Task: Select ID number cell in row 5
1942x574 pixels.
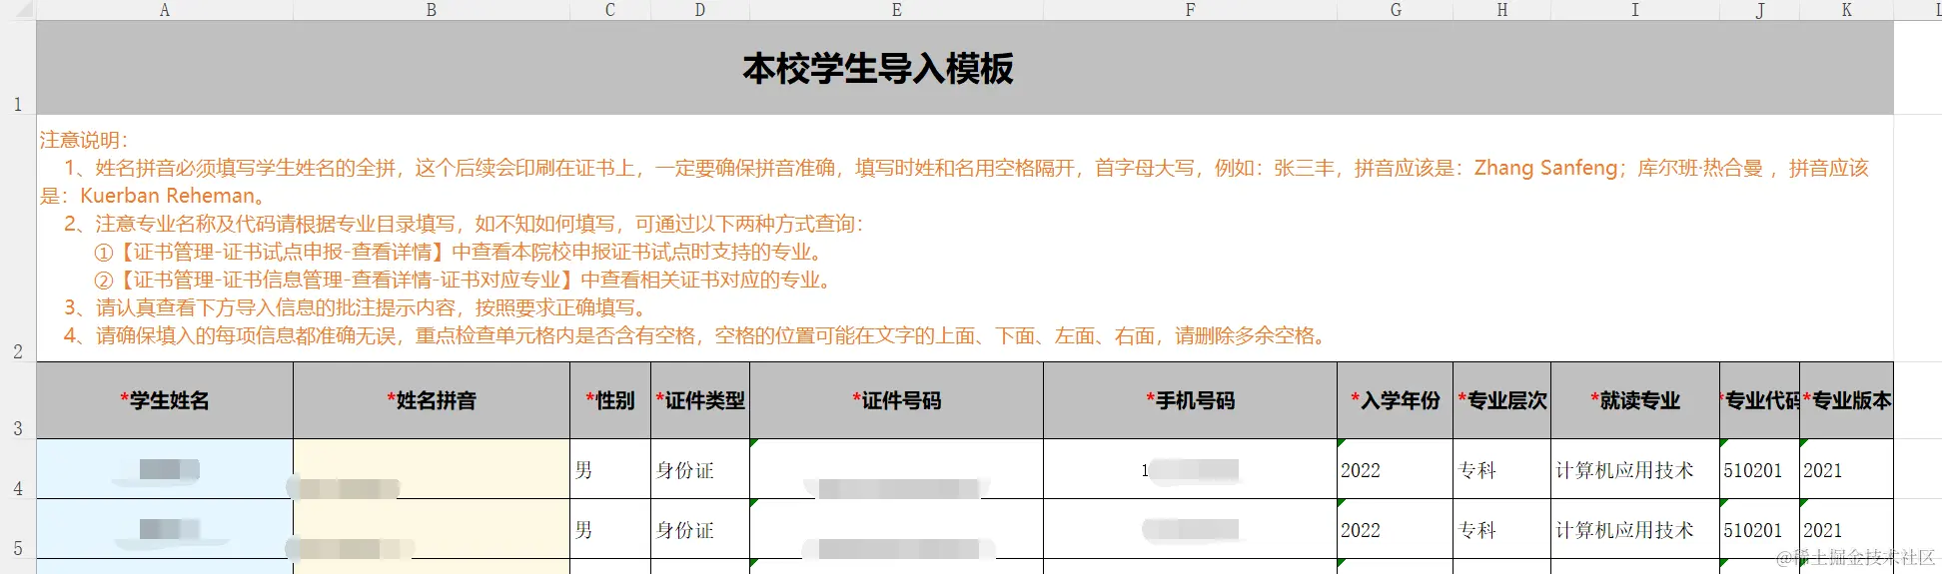Action: pos(896,529)
